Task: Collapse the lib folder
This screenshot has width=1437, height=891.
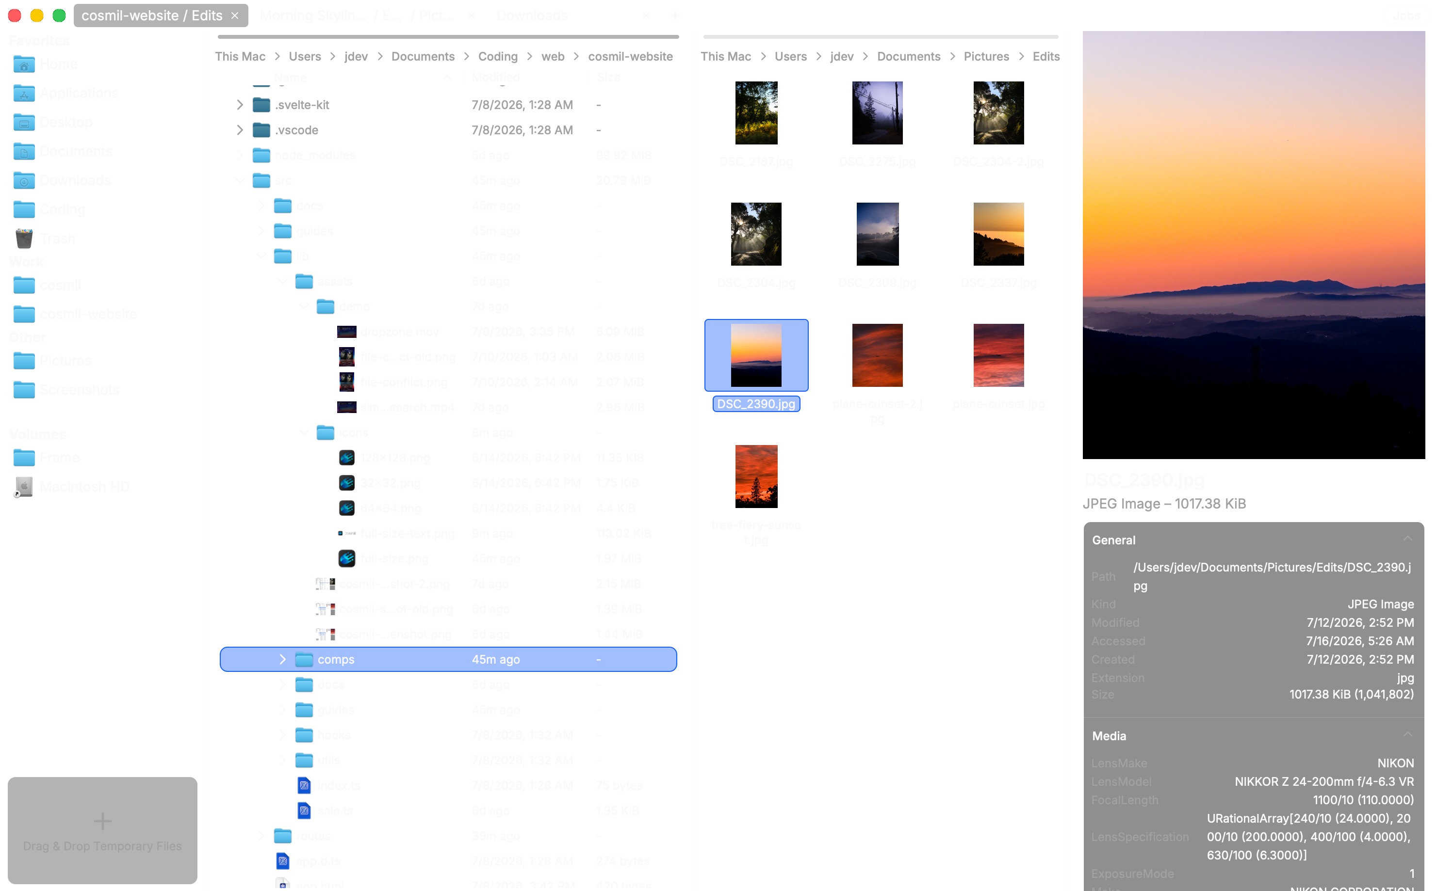Action: [x=261, y=256]
